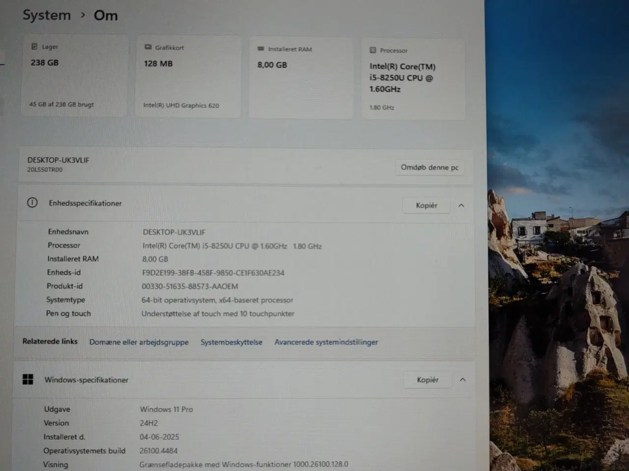Screen dimensions: 629x471
Task: Click 'Intel(R) UHD Graphics 620' text
Action: point(181,105)
